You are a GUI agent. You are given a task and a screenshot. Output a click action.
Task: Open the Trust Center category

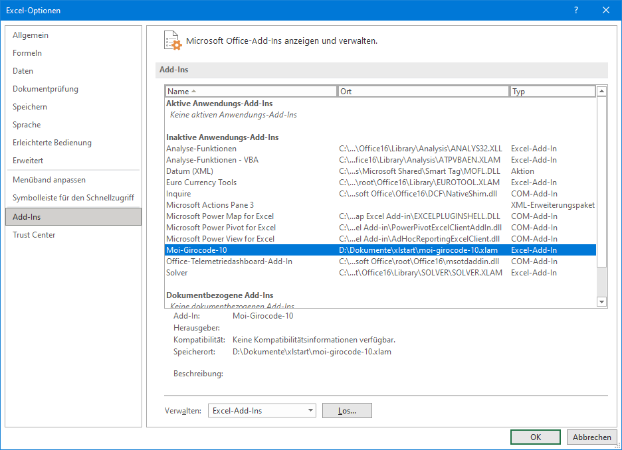pyautogui.click(x=73, y=234)
